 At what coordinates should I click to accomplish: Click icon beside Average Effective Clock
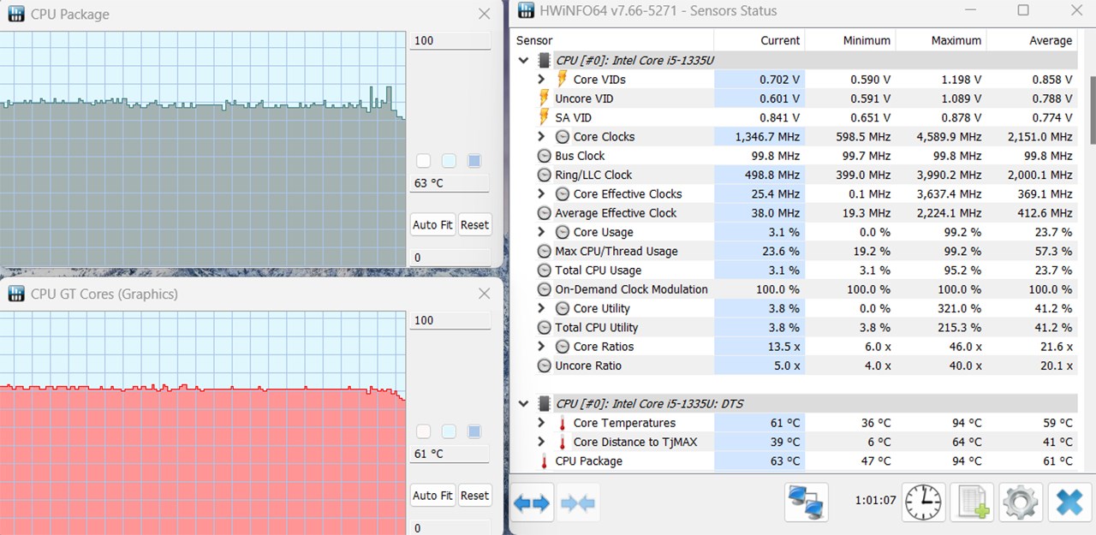pyautogui.click(x=544, y=213)
